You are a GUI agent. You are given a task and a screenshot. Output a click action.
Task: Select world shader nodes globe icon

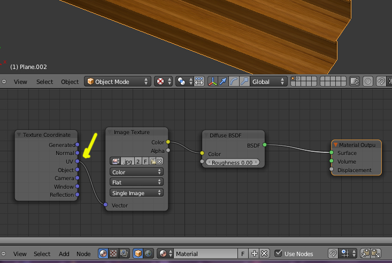(148, 253)
